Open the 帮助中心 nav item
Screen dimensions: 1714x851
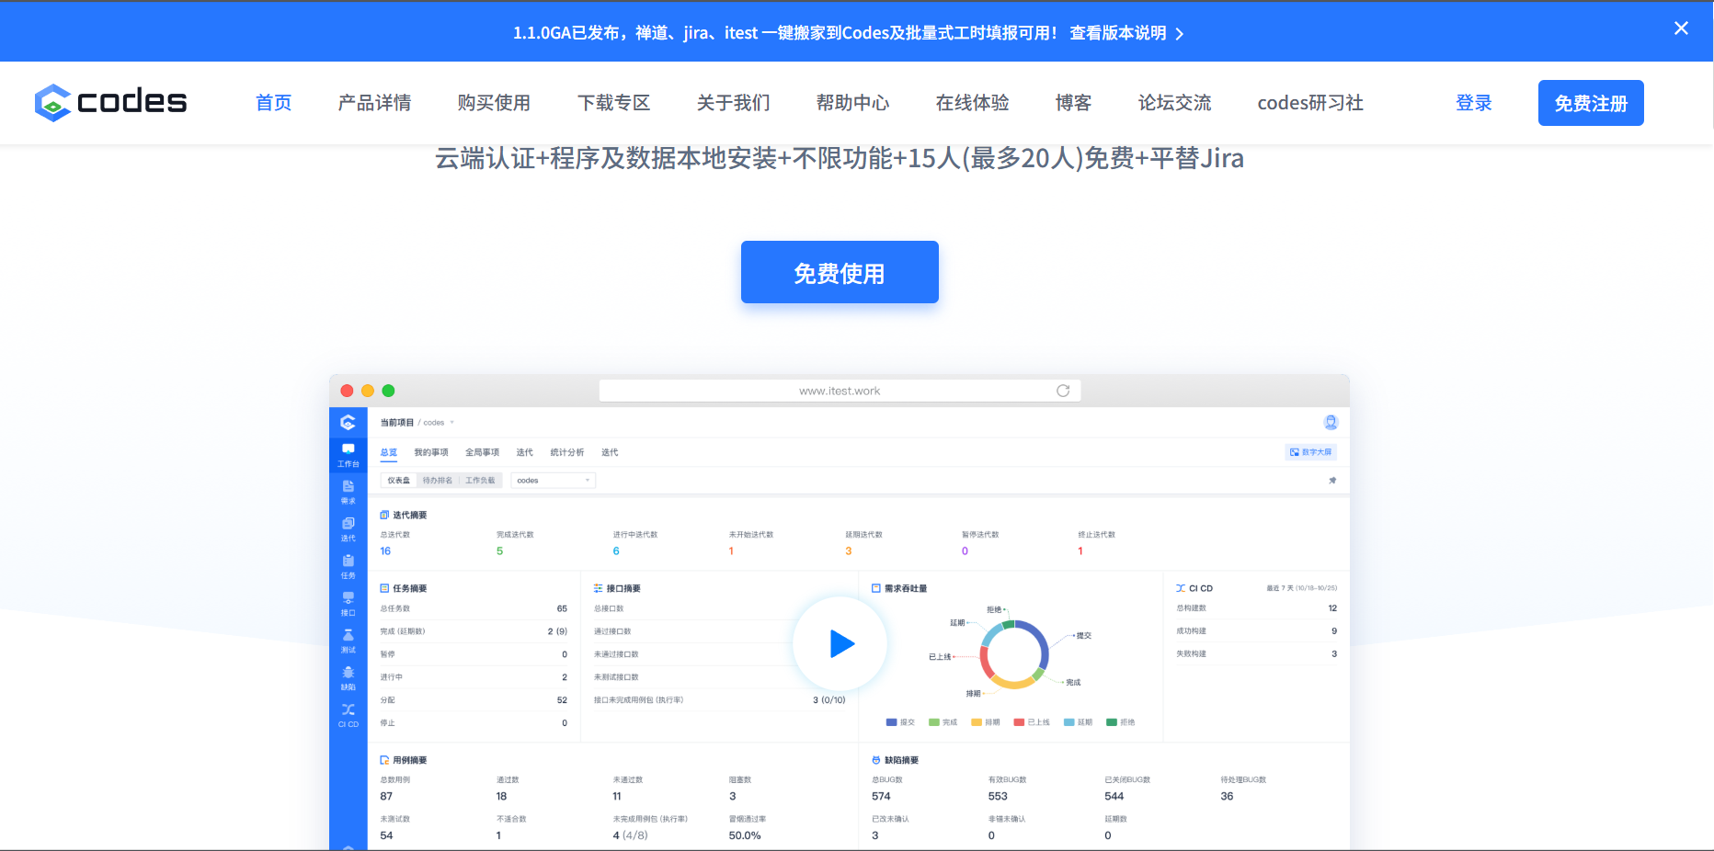(852, 103)
